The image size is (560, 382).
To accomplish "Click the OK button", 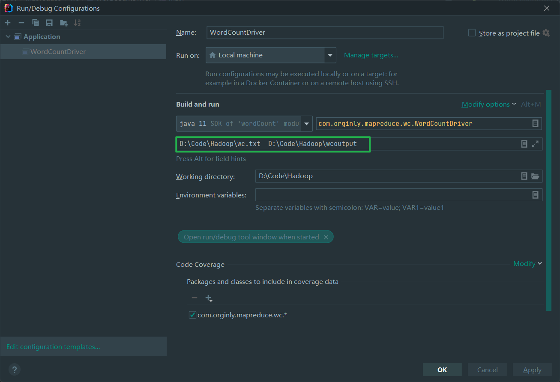I will tap(442, 370).
